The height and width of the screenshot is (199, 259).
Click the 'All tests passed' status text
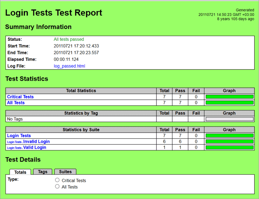[x=69, y=39]
